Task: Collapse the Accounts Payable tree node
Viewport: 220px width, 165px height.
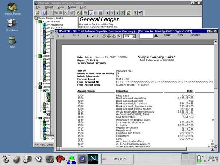Action: pyautogui.click(x=37, y=21)
